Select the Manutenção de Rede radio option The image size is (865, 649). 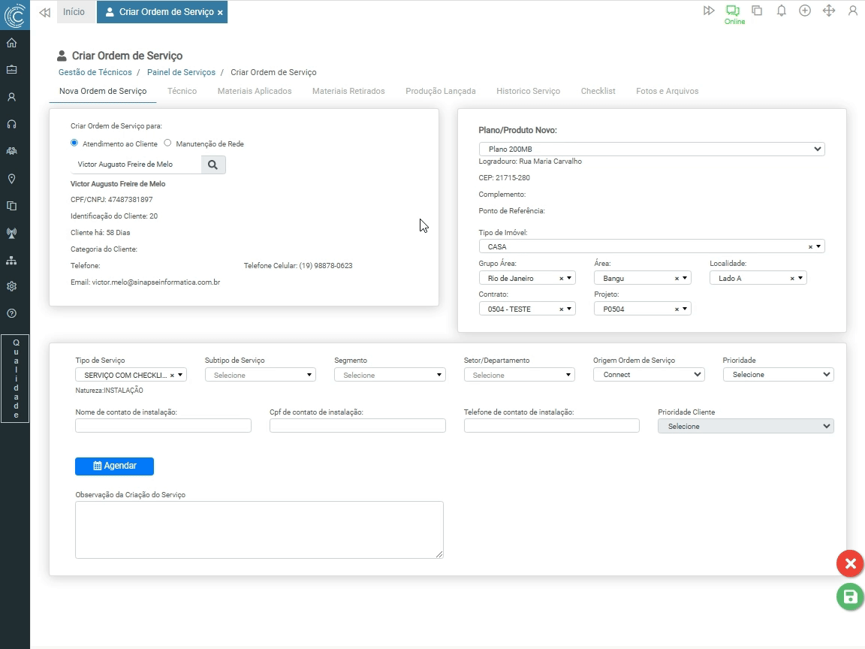(167, 143)
